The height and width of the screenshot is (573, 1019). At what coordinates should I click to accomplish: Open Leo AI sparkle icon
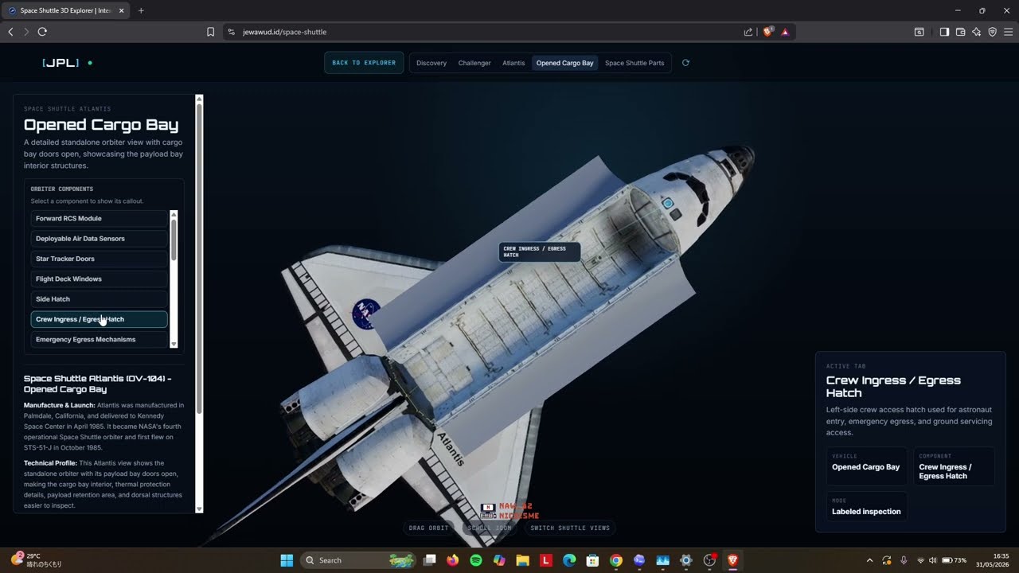[x=976, y=32]
